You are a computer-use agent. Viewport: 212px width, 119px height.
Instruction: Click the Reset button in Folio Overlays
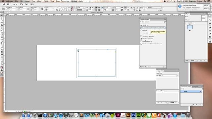point(149,67)
